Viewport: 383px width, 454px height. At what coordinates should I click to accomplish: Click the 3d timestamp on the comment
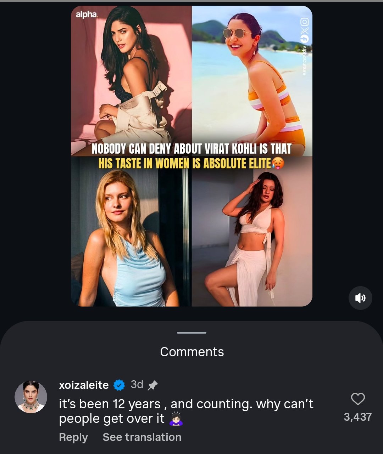click(137, 385)
